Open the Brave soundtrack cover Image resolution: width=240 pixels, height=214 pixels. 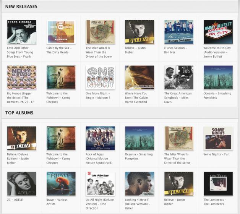[61, 184]
